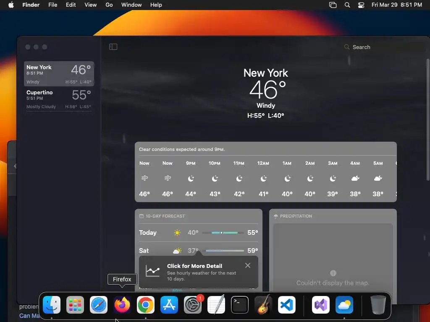The width and height of the screenshot is (430, 322).
Task: Toggle the Weather sidebar button
Action: click(x=113, y=47)
